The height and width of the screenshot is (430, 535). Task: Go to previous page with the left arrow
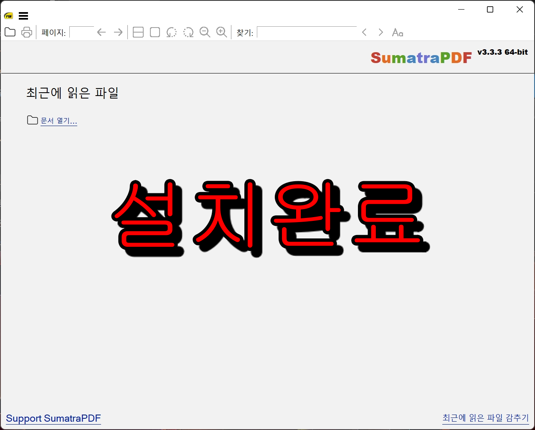pos(101,32)
